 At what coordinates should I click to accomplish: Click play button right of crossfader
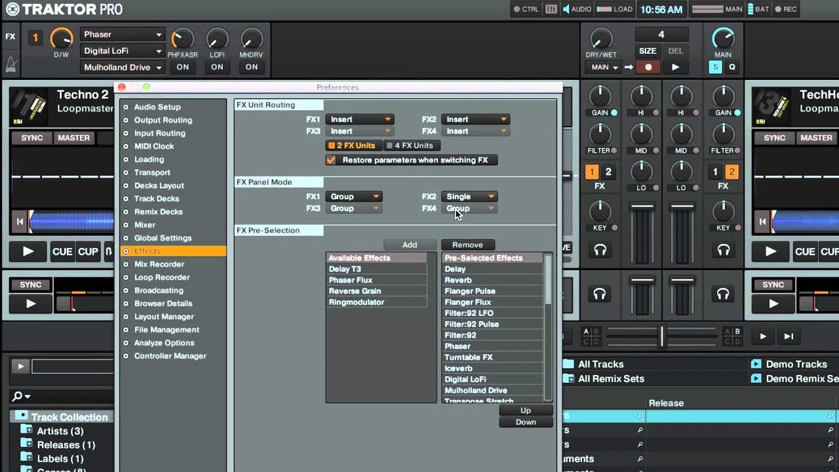(763, 336)
